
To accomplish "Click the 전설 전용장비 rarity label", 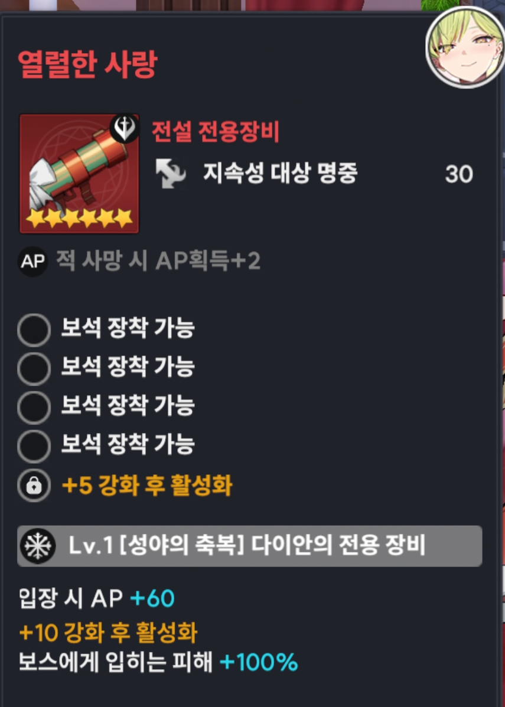I will (x=216, y=132).
